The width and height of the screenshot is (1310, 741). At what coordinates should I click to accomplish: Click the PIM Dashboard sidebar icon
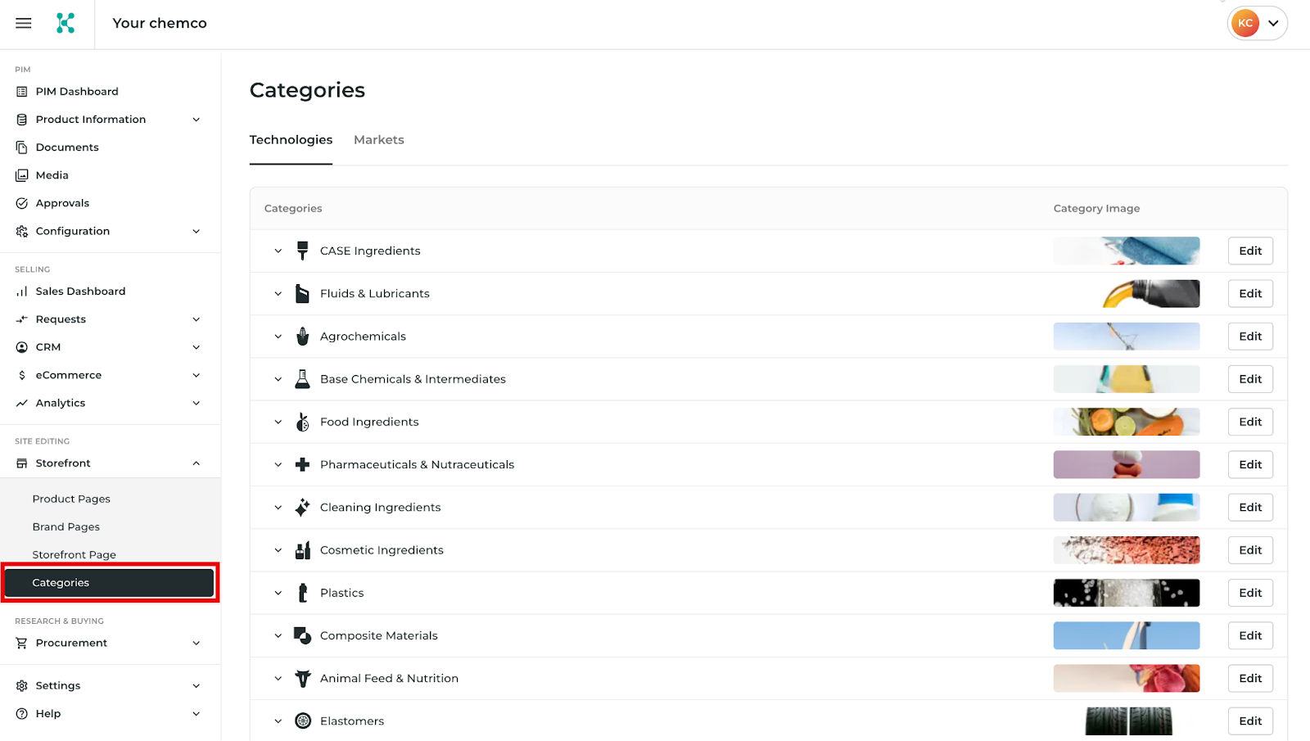click(x=22, y=92)
